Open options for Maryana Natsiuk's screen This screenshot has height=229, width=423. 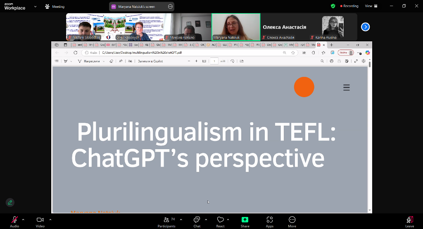[170, 7]
